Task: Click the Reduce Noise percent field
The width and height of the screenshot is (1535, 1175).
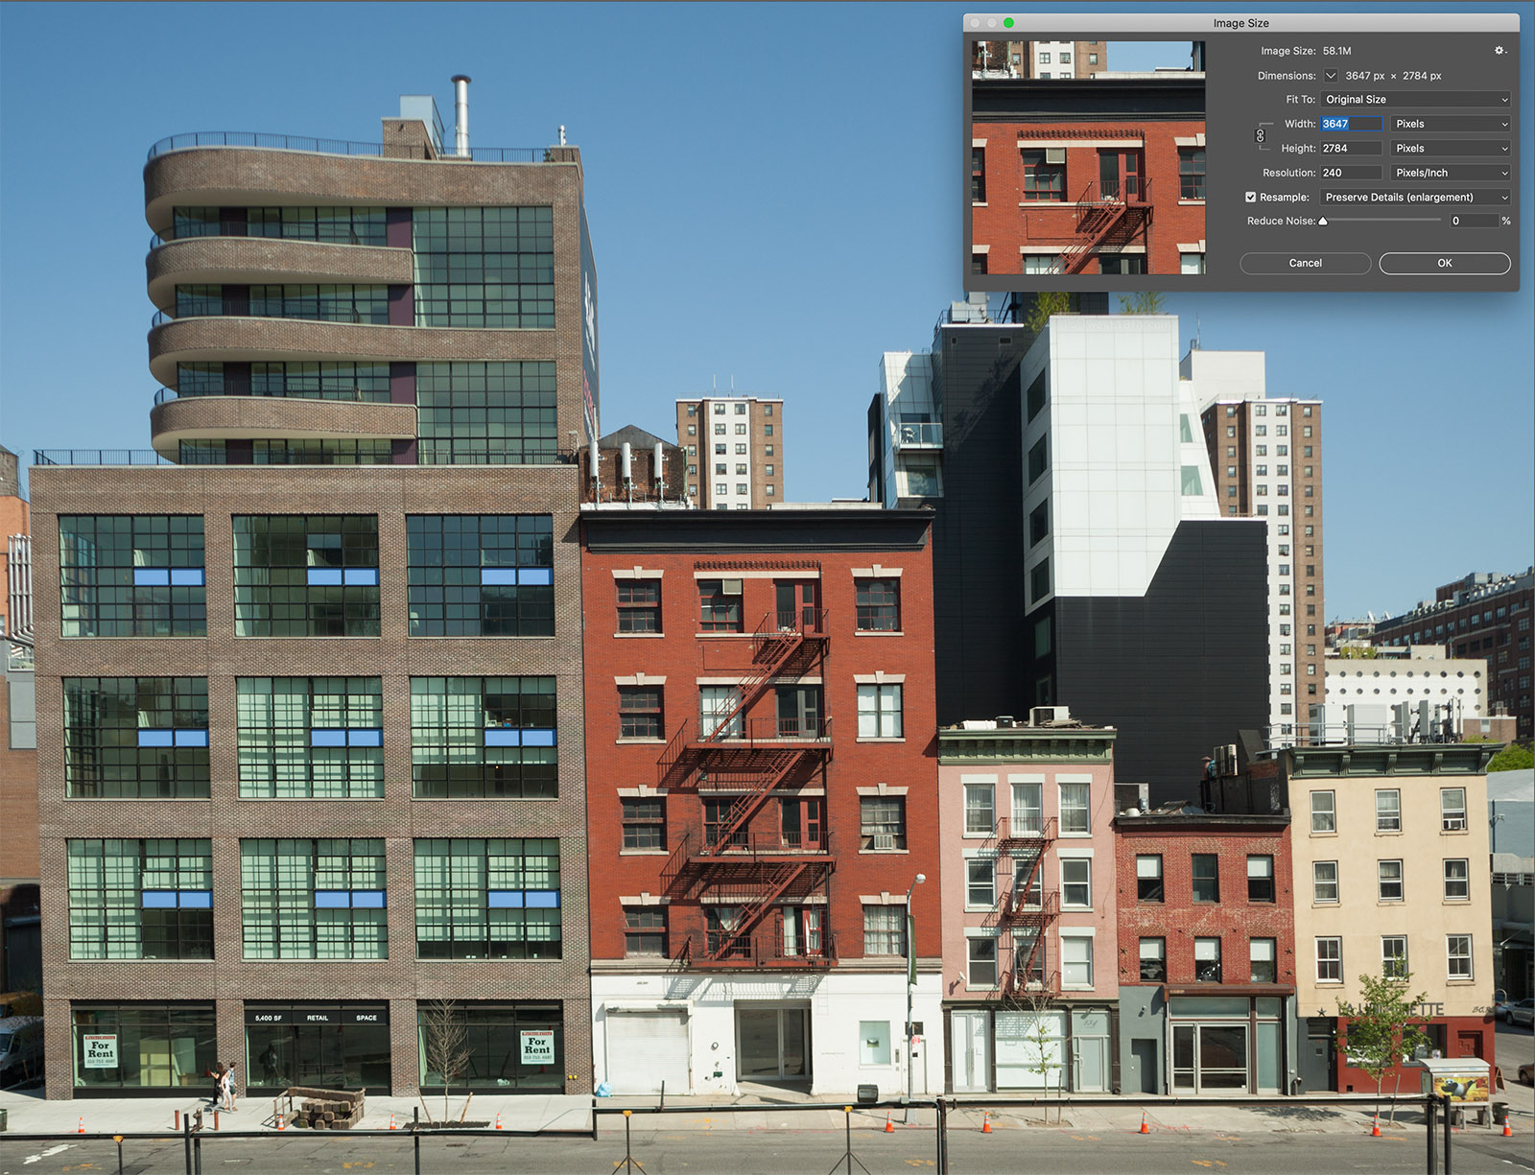Action: point(1473,222)
